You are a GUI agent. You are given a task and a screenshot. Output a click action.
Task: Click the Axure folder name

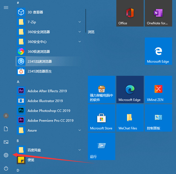tap(32, 130)
